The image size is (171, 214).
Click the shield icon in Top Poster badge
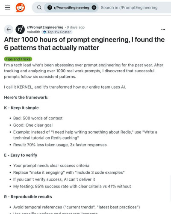point(44,32)
